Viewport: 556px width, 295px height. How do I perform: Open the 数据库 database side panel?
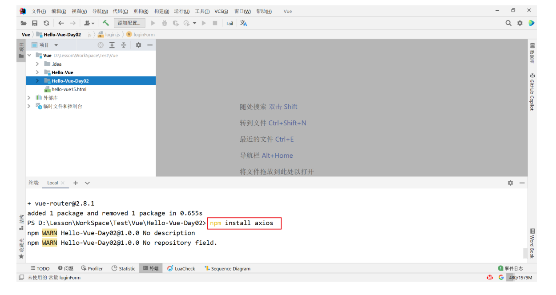click(x=532, y=53)
